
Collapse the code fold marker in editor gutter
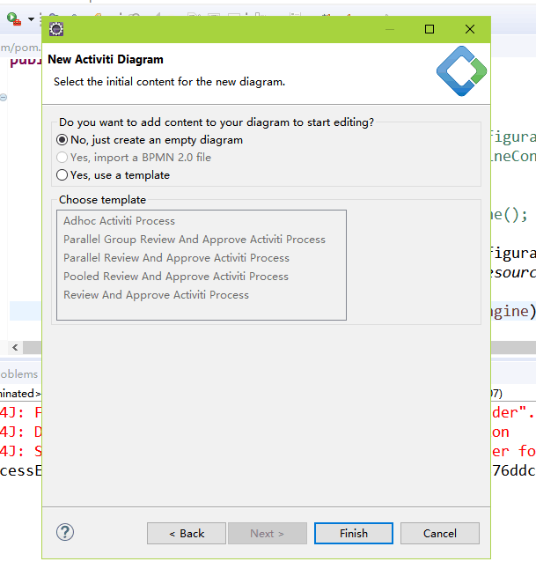click(4, 97)
